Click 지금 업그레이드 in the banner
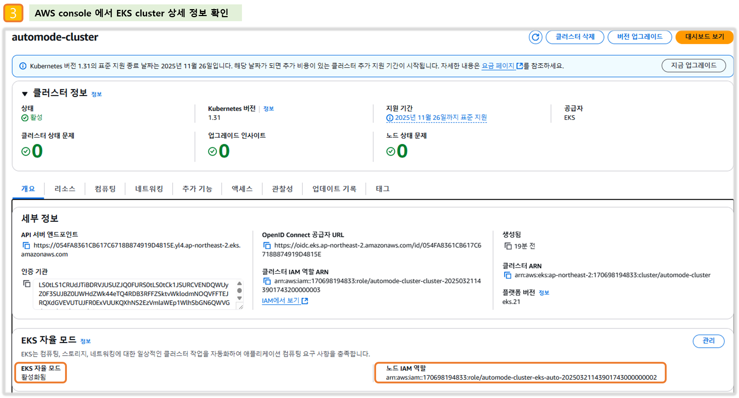Image resolution: width=739 pixels, height=398 pixels. (694, 66)
